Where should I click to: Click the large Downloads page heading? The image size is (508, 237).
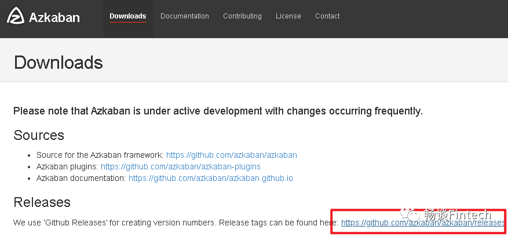coord(58,62)
